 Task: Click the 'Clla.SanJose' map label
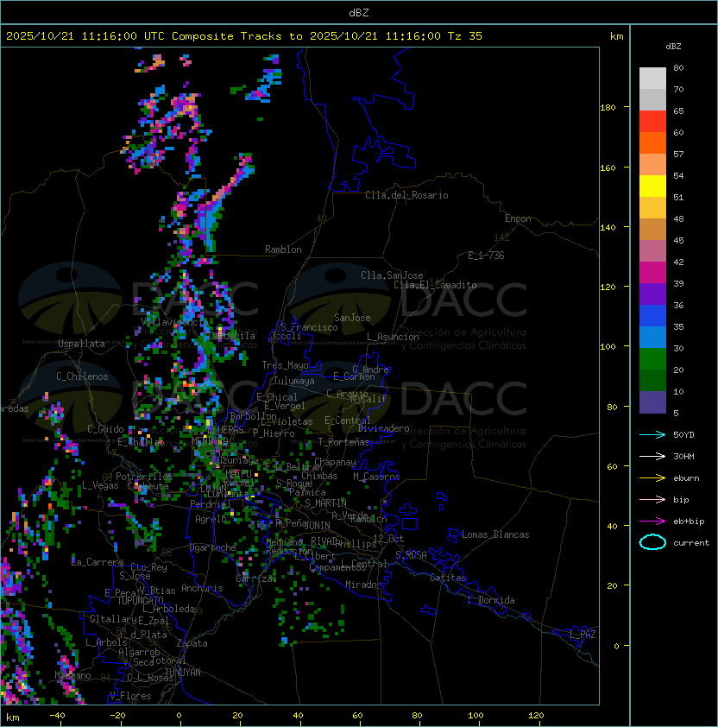tap(392, 275)
